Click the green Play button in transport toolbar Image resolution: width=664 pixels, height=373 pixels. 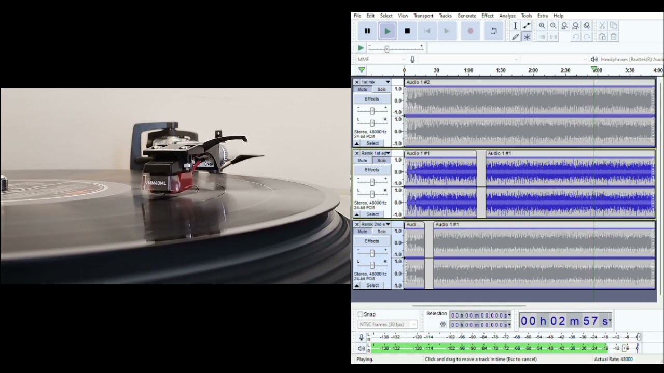(x=388, y=31)
